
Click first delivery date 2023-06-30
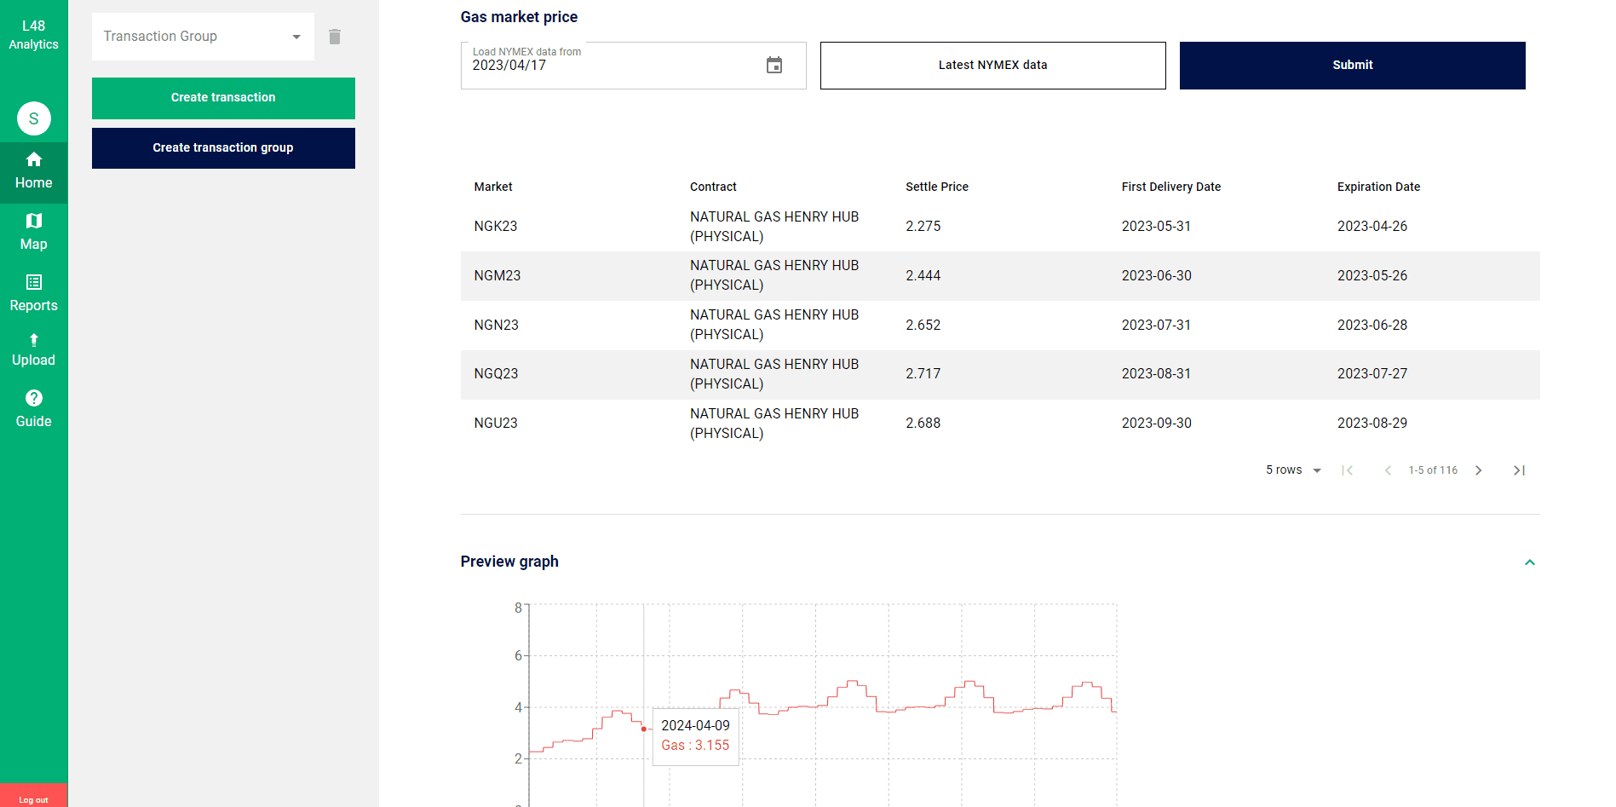pyautogui.click(x=1157, y=276)
